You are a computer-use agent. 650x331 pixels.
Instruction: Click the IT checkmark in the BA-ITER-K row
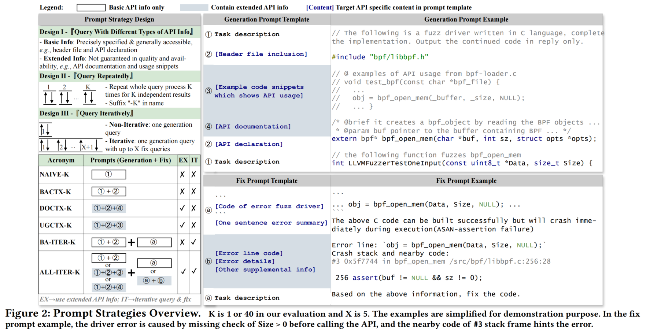pyautogui.click(x=194, y=242)
